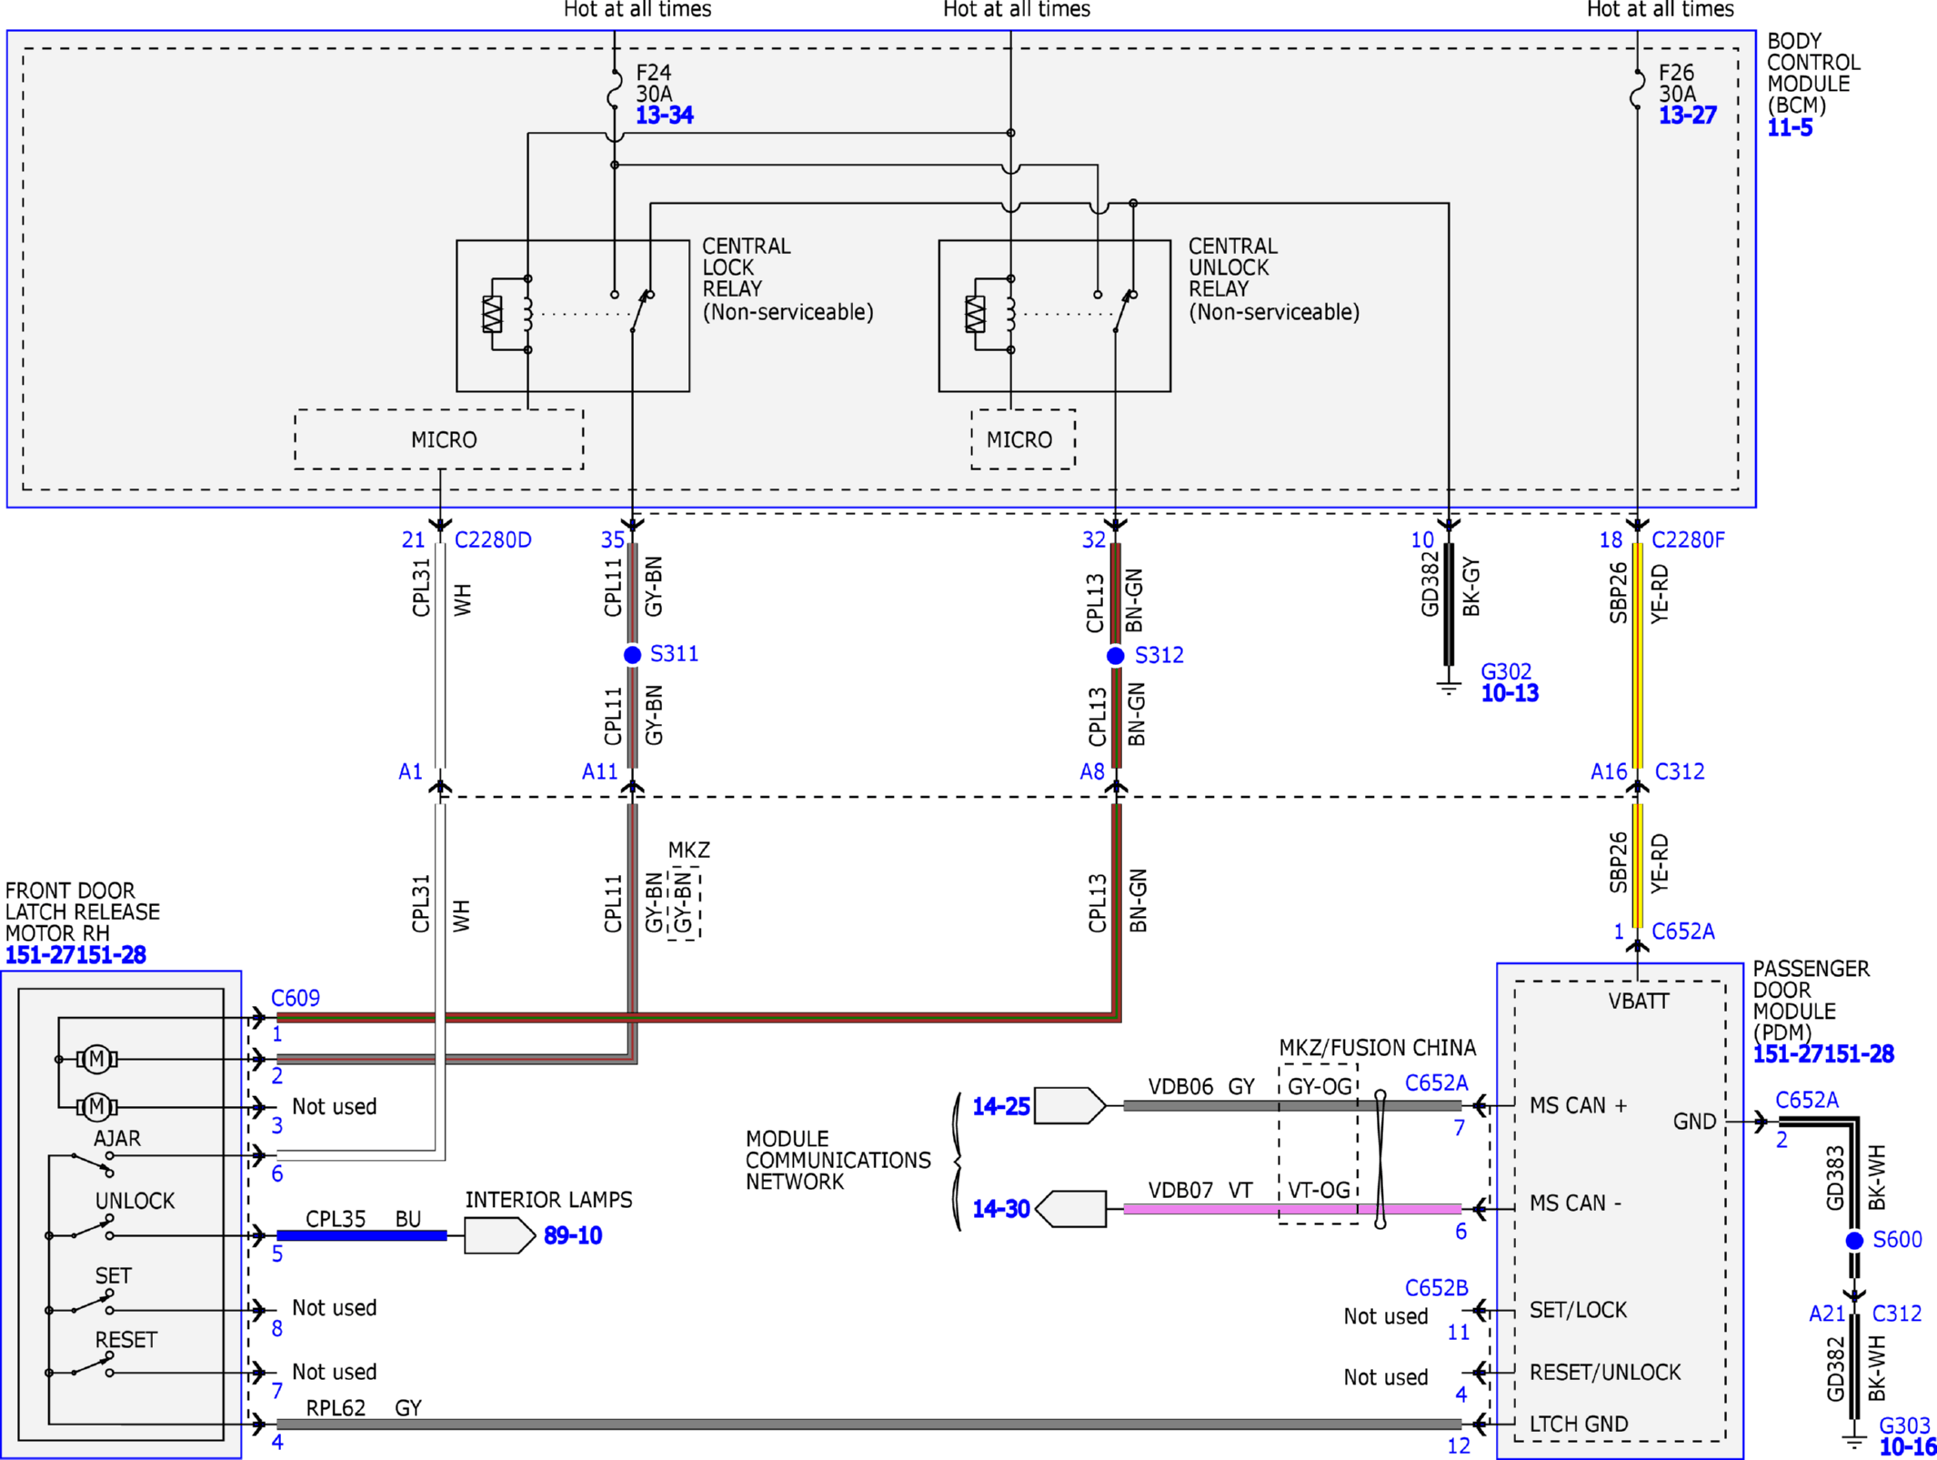
Task: Open the 10-16 G303 ground reference
Action: click(x=1907, y=1446)
